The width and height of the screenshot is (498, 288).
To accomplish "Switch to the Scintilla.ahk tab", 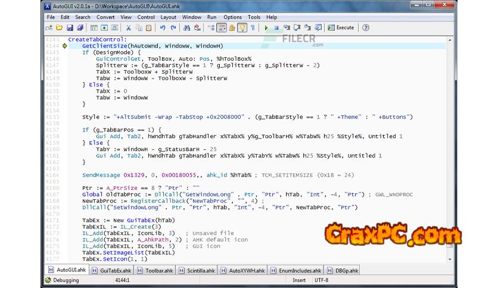I will click(x=199, y=270).
